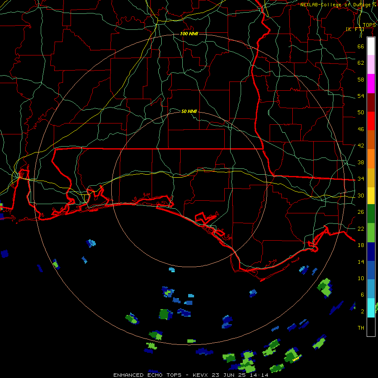
Task: Select the light pink legend swatch
Action: [x=371, y=65]
